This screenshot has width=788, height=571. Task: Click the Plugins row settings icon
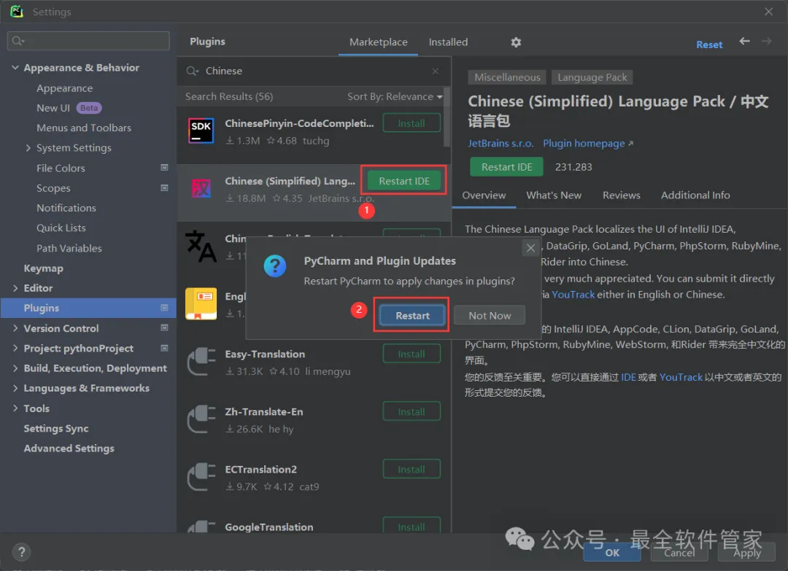coord(164,307)
